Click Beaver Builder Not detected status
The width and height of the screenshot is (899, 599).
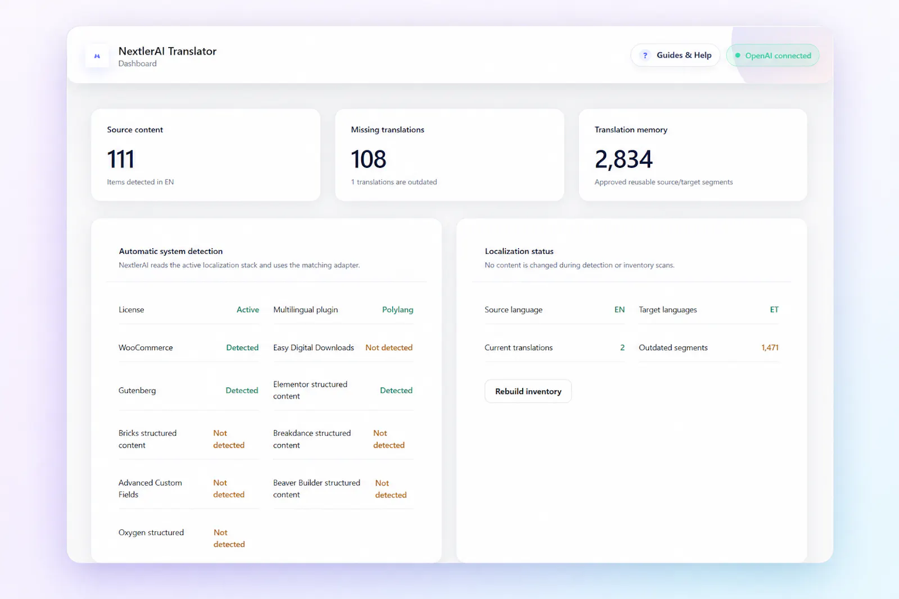[x=391, y=489]
